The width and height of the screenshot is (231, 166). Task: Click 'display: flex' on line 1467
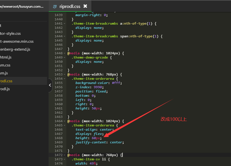pos(90,134)
